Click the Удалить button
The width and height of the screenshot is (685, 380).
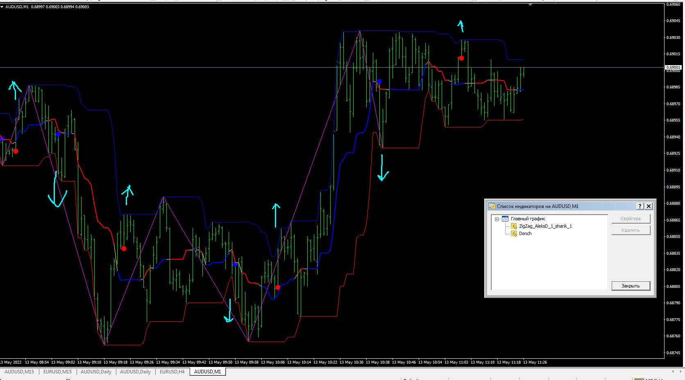631,230
